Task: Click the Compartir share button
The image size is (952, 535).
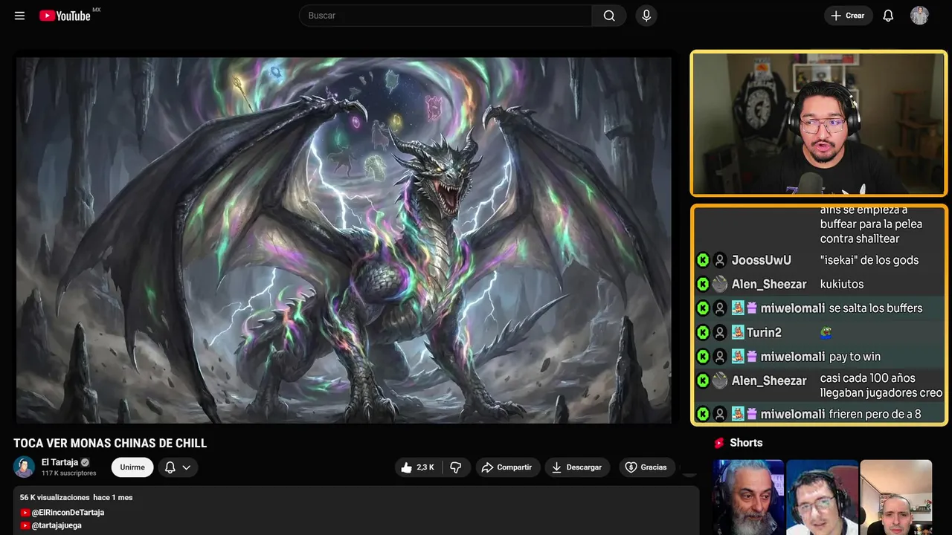Action: pos(506,467)
